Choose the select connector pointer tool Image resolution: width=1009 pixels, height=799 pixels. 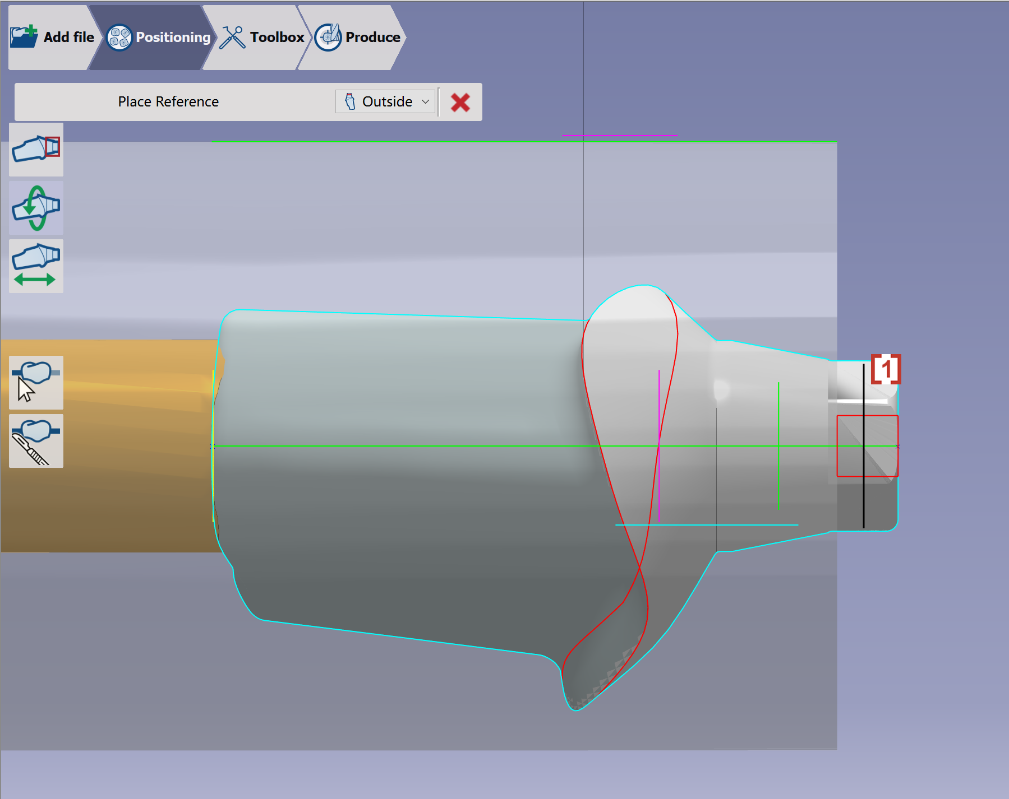pos(36,383)
